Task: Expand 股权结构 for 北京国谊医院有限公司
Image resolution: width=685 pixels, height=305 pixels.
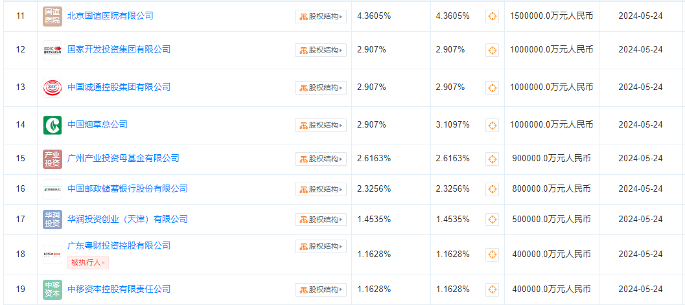Action: (x=321, y=17)
